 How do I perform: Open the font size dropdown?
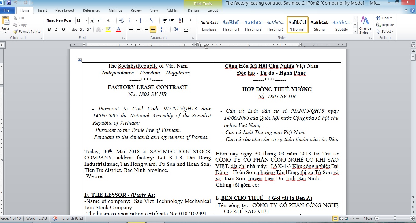click(86, 20)
